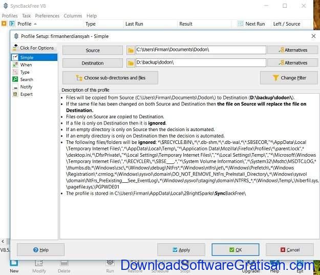
Task: Click the blue play icon in header row
Action: [12, 24]
